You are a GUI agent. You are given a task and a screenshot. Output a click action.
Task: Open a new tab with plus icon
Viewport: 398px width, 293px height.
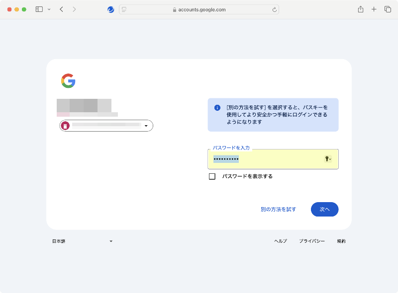(374, 9)
